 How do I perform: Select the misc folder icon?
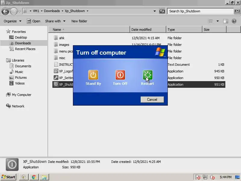pos(56,58)
